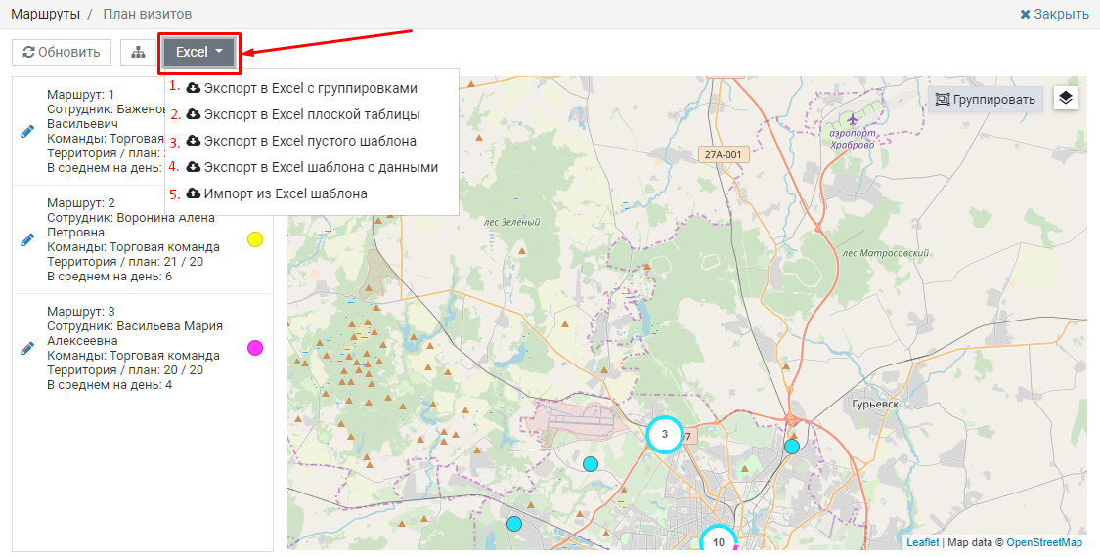The image size is (1100, 557).
Task: Click map cluster marker labeled 10
Action: [x=719, y=541]
